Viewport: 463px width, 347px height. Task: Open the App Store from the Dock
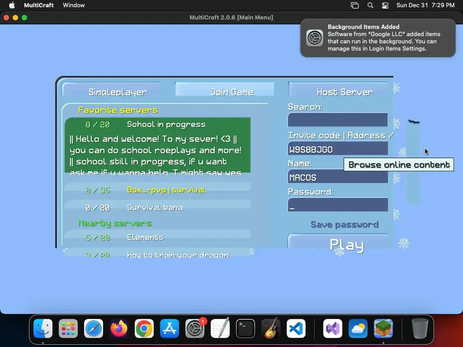170,328
